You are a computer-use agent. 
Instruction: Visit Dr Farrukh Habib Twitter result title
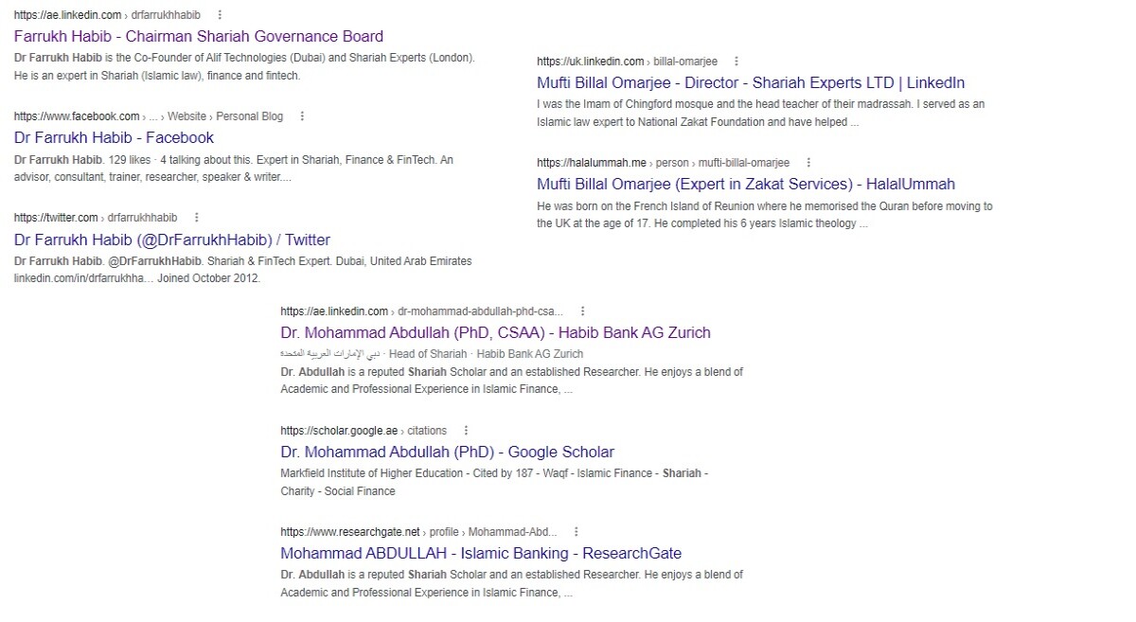tap(172, 240)
